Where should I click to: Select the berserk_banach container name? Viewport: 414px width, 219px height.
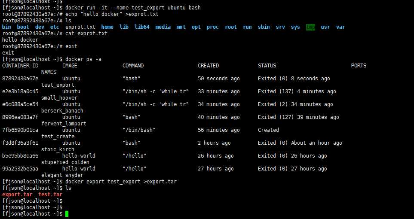point(62,111)
